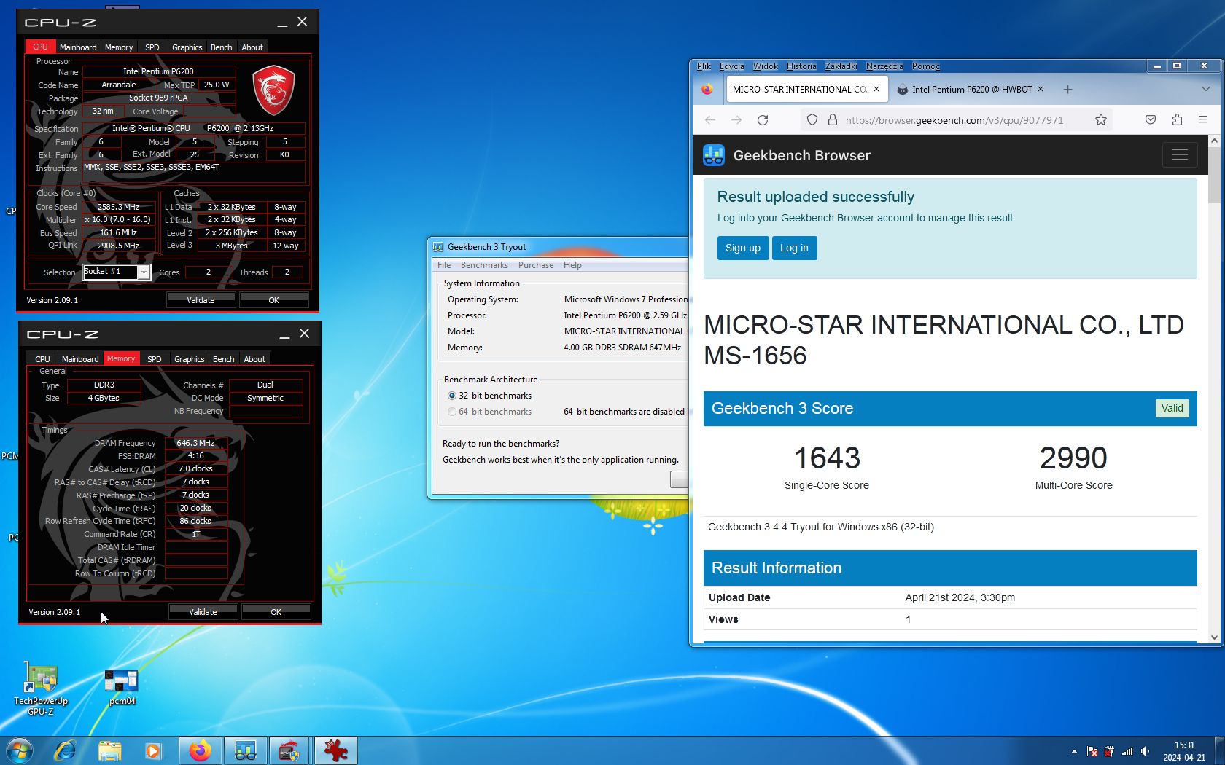The height and width of the screenshot is (765, 1225).
Task: Open pcm04 desktop icon
Action: tap(122, 687)
